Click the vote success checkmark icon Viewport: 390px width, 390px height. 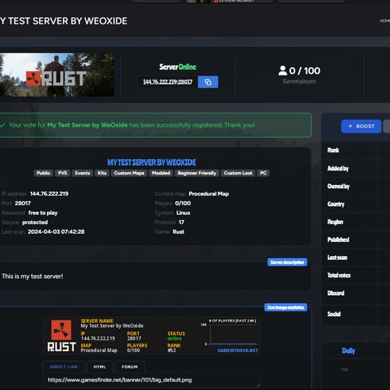(x=3, y=125)
